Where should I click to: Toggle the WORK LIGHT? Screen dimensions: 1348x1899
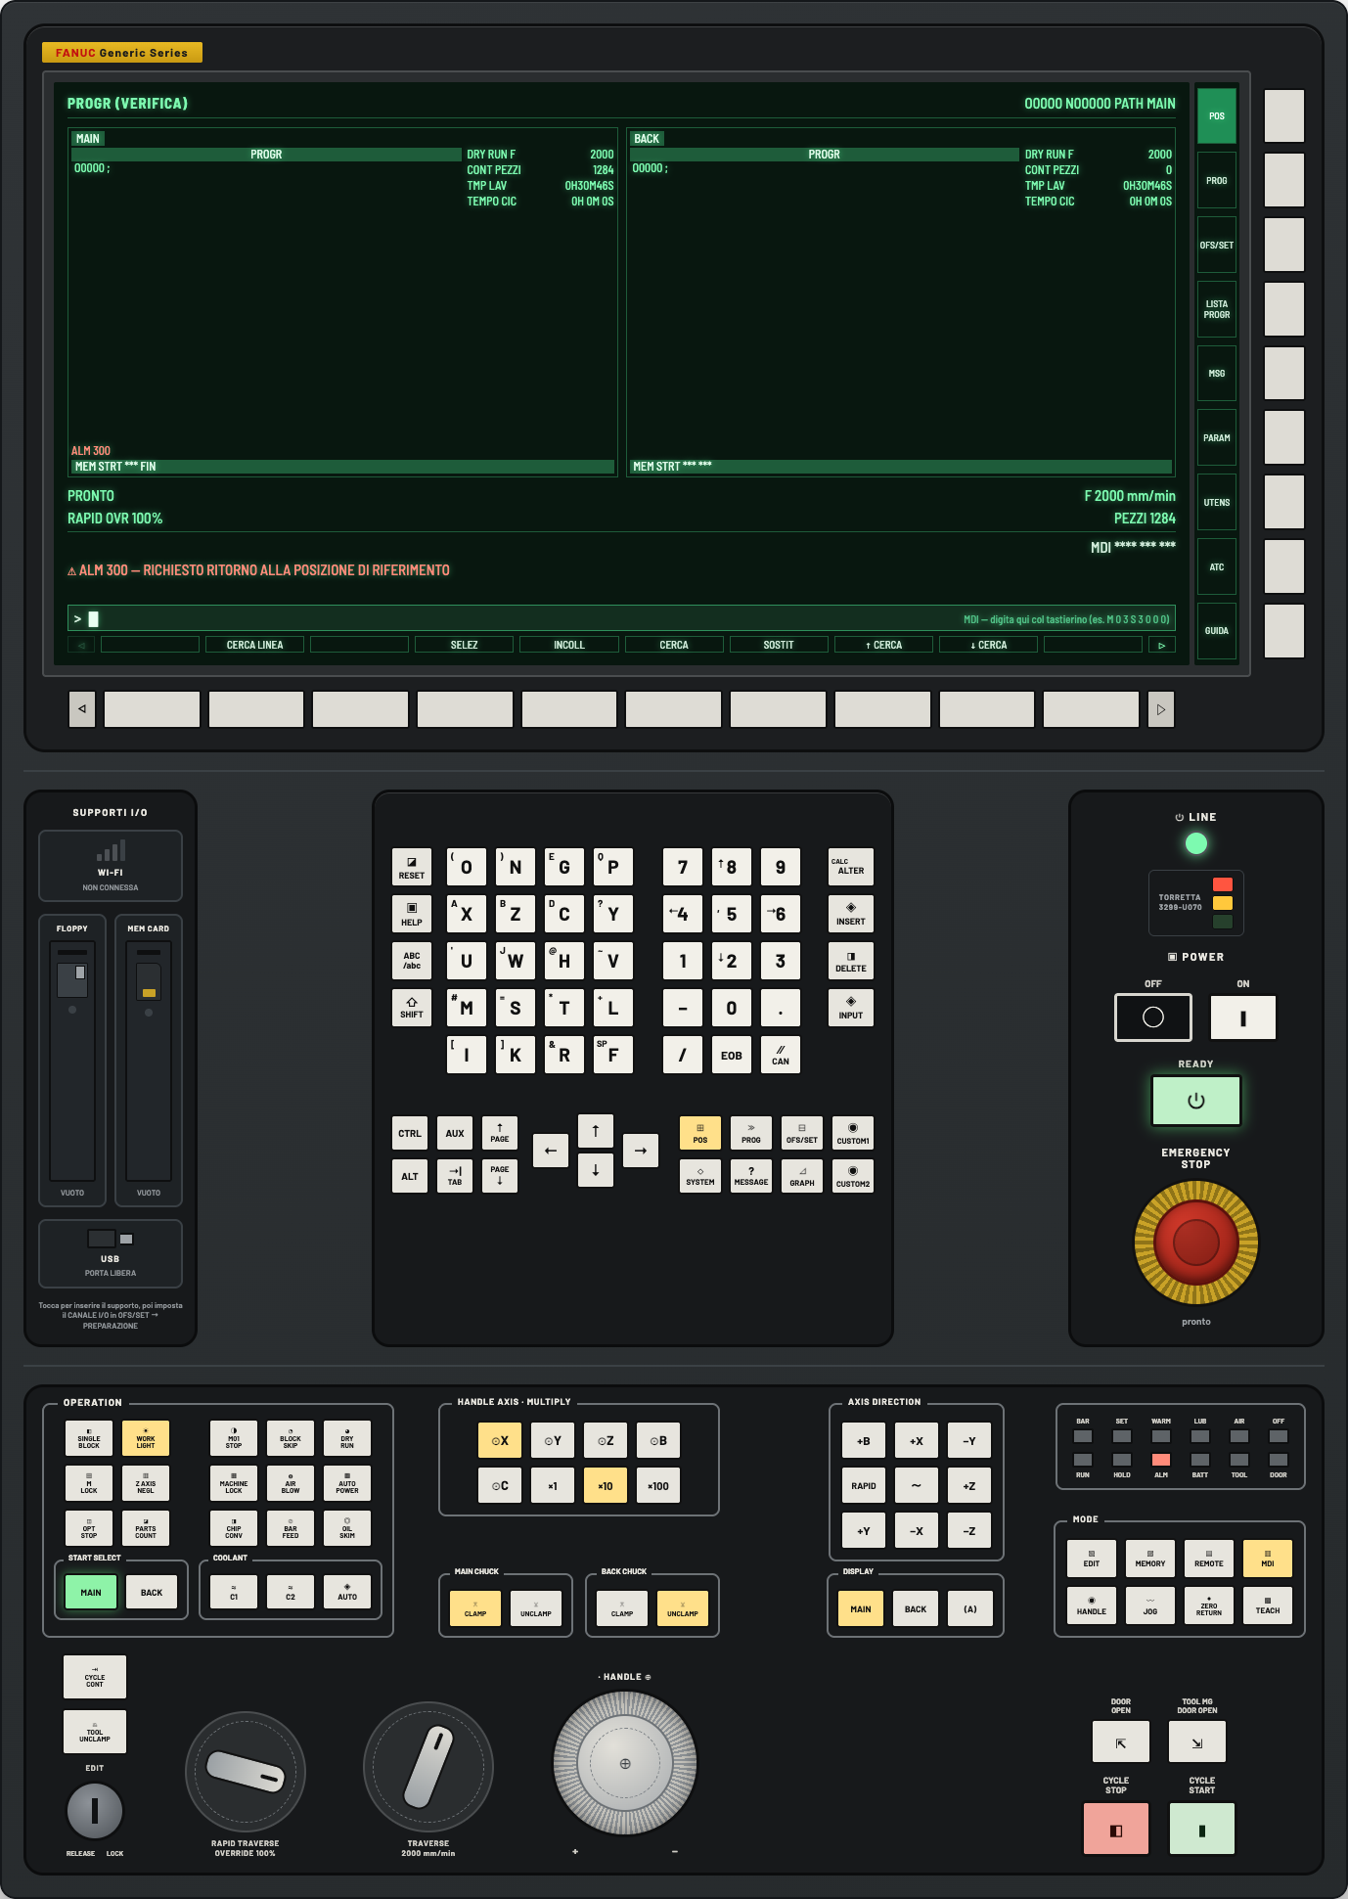(146, 1439)
